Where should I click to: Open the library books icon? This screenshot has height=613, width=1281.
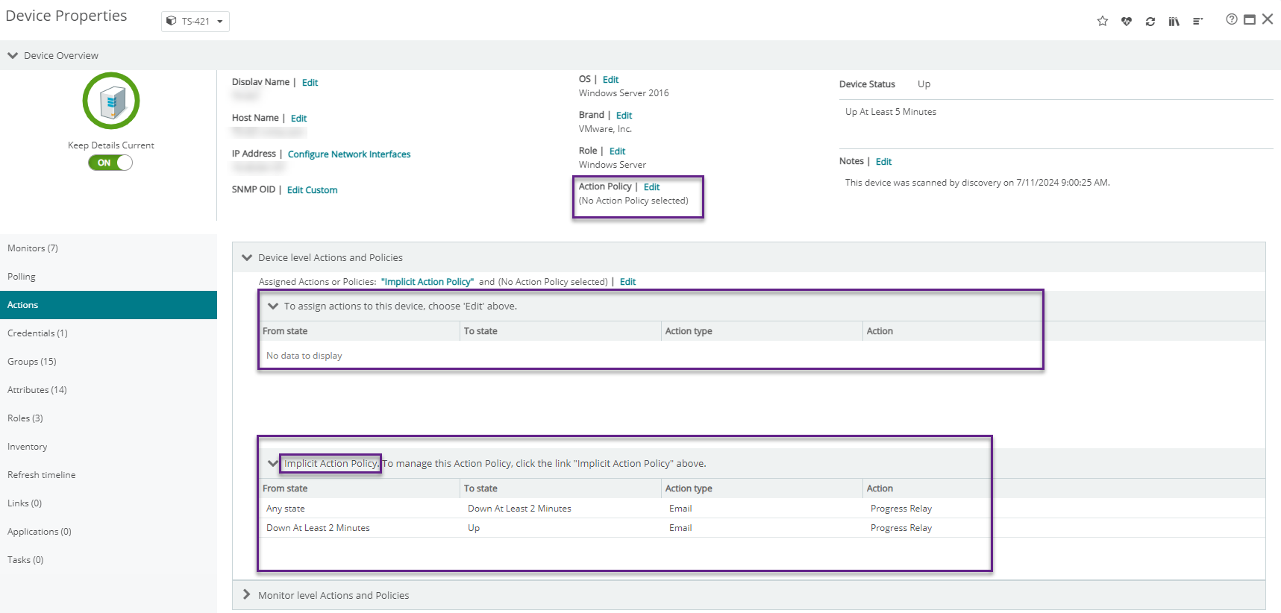(x=1174, y=21)
